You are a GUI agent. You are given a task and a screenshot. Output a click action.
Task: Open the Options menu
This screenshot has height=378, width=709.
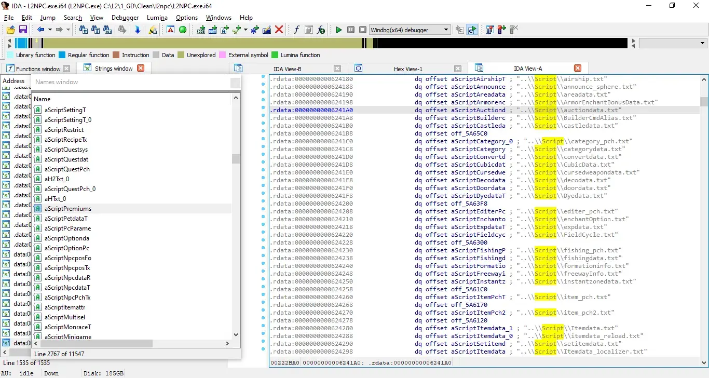pyautogui.click(x=187, y=17)
